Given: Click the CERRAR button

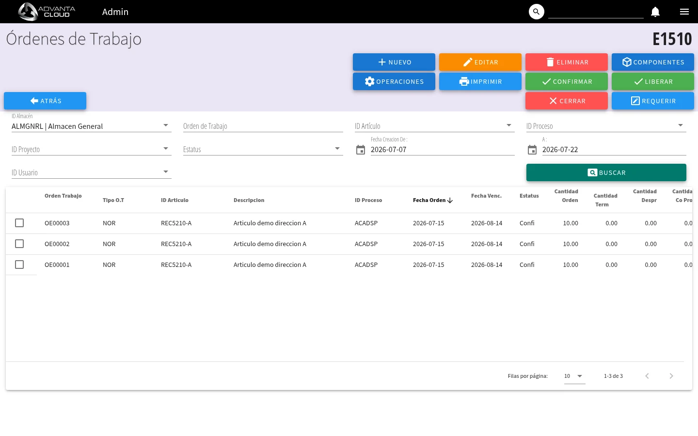Looking at the screenshot, I should [567, 101].
